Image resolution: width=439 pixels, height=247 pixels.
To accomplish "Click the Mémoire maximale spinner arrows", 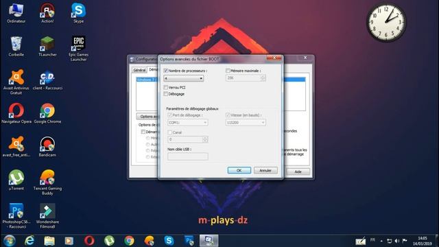I will click(263, 78).
